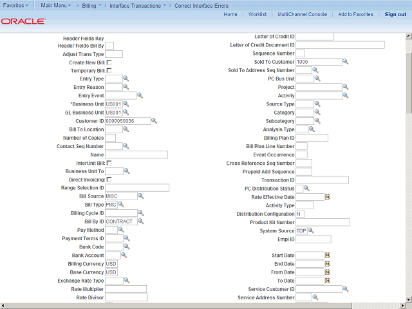Open Rate Effective Date calendar
Screen dimensions: 412x309
[x=328, y=197]
